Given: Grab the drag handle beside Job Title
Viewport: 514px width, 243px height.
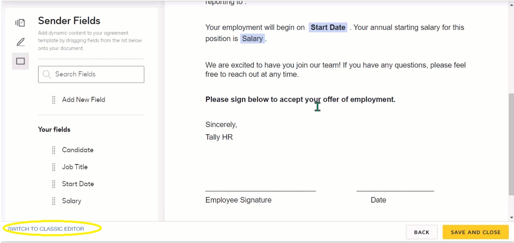Looking at the screenshot, I should tap(54, 167).
